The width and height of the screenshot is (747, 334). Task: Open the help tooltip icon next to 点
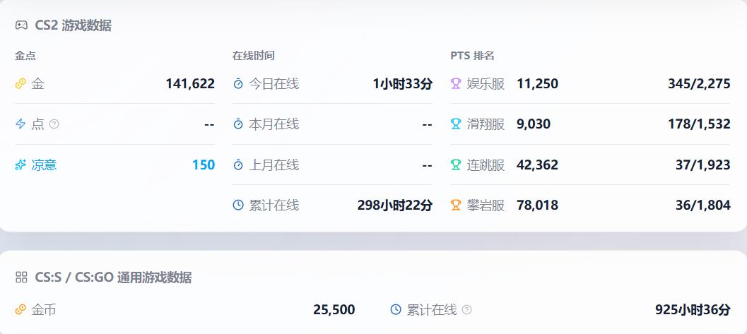coord(54,124)
